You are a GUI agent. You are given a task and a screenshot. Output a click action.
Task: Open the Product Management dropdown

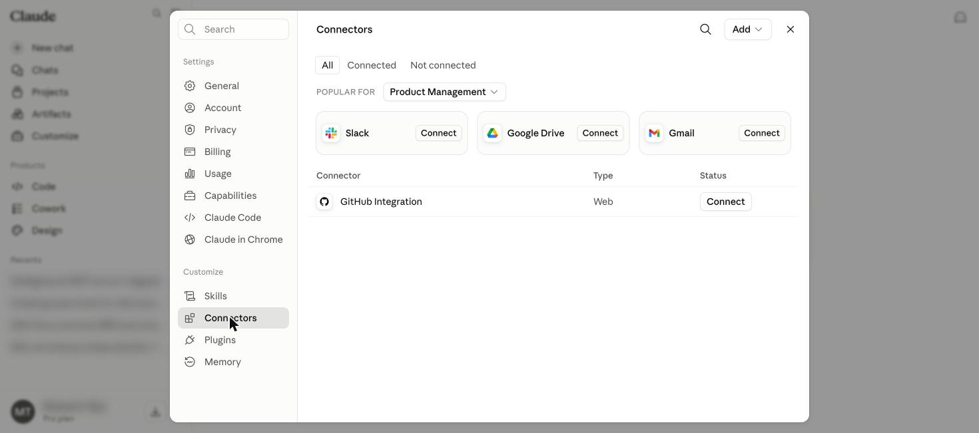(444, 92)
